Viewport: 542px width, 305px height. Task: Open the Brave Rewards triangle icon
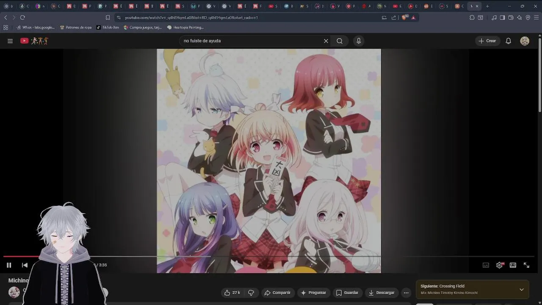click(x=413, y=17)
